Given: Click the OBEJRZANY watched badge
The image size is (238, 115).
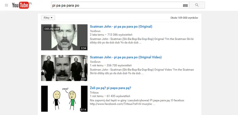Looking at the screenshot, I should (x=52, y=29).
